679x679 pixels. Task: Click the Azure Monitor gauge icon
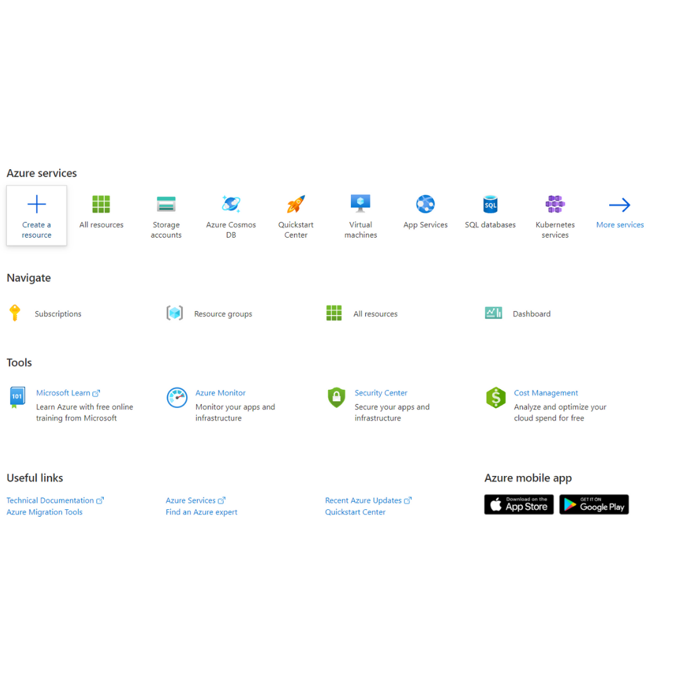pos(177,397)
